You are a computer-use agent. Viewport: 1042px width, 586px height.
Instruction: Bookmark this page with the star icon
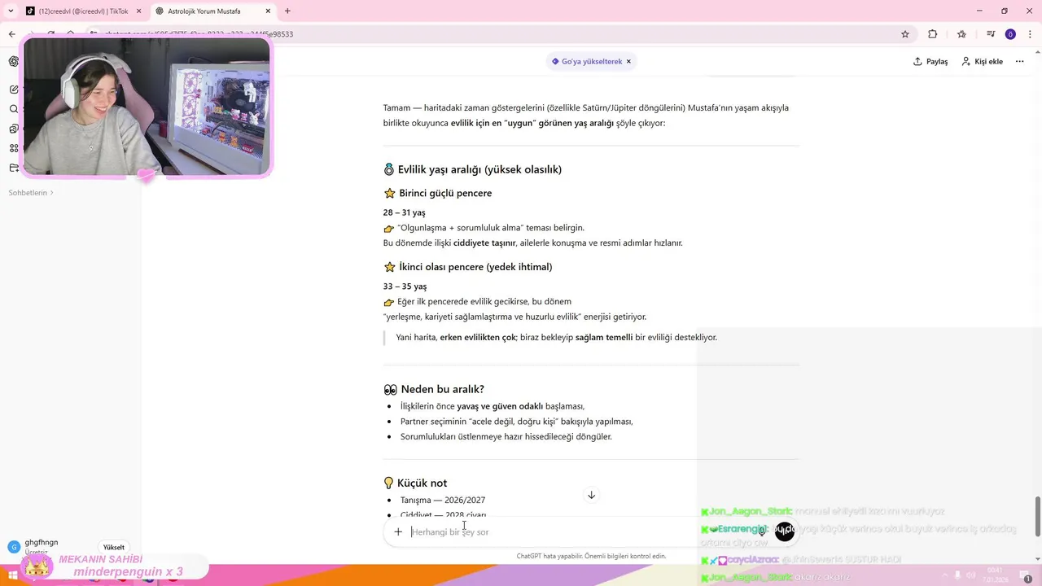[905, 34]
